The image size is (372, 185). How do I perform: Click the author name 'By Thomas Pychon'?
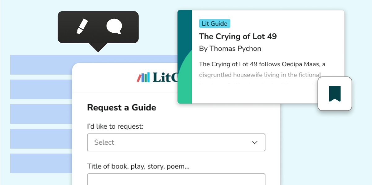(x=230, y=48)
